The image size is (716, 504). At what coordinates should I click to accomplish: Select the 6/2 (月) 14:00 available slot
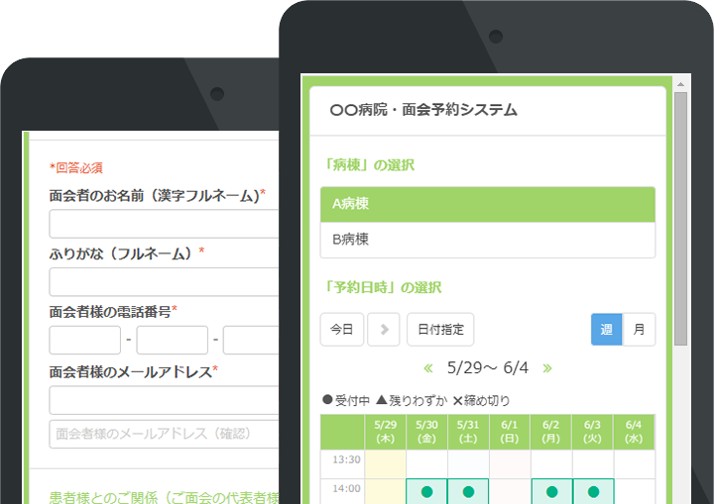[x=551, y=491]
